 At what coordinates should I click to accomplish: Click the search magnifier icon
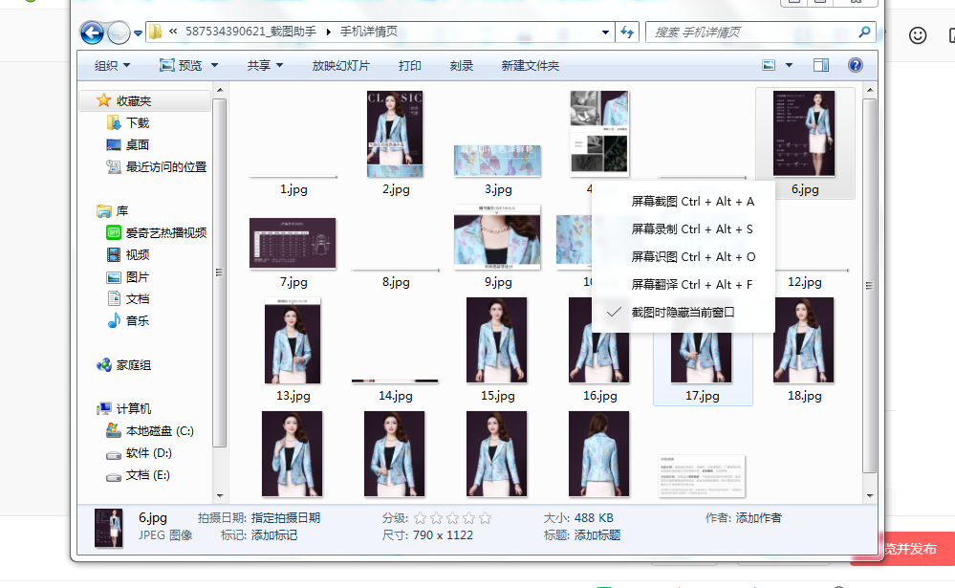[863, 33]
